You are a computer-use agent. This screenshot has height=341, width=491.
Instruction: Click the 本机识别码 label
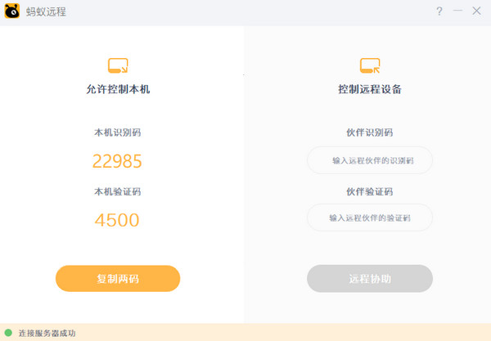pos(118,132)
